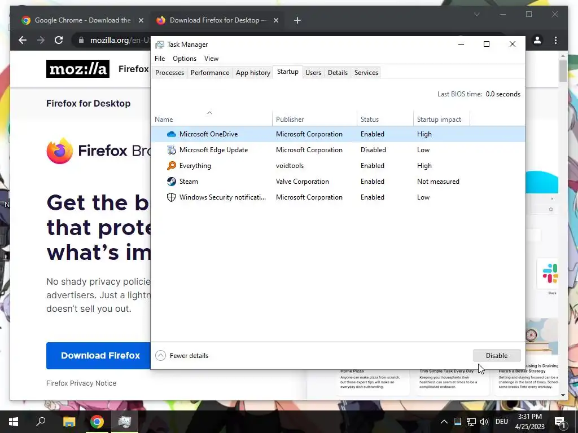The image size is (578, 433).
Task: Click the browser page vertical scrollbar thumb
Action: click(563, 70)
